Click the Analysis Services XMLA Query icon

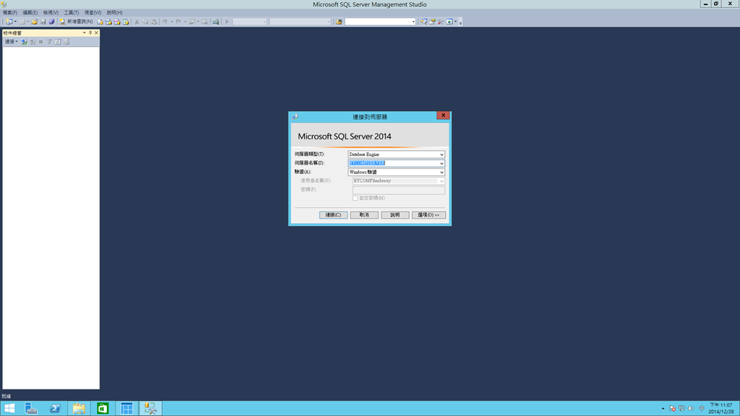click(126, 22)
